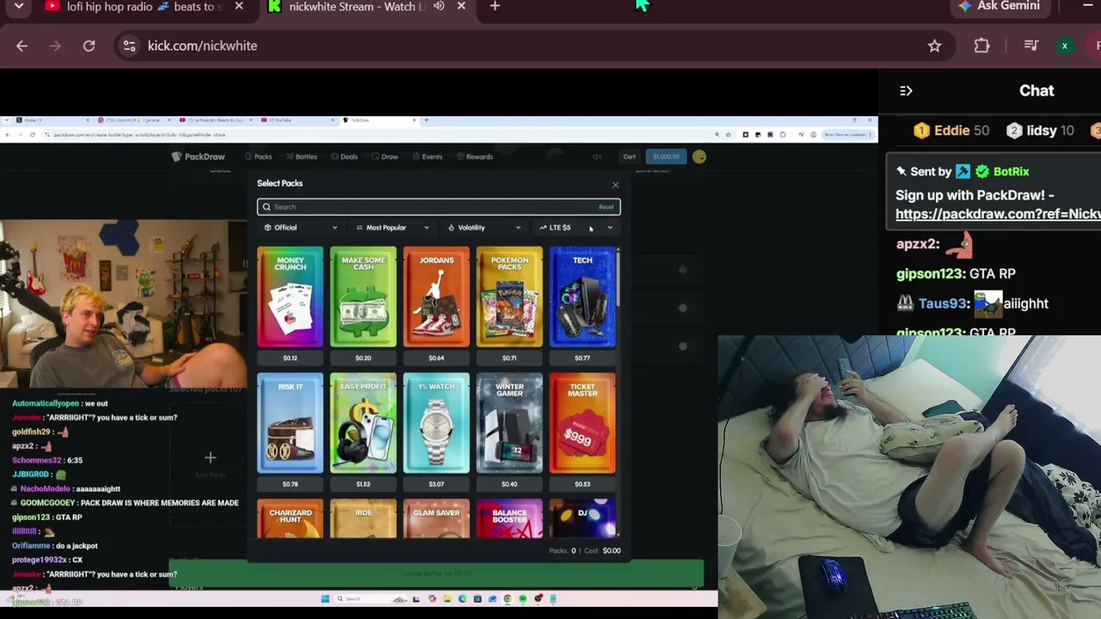Collapse the Kick chat panel

(906, 90)
